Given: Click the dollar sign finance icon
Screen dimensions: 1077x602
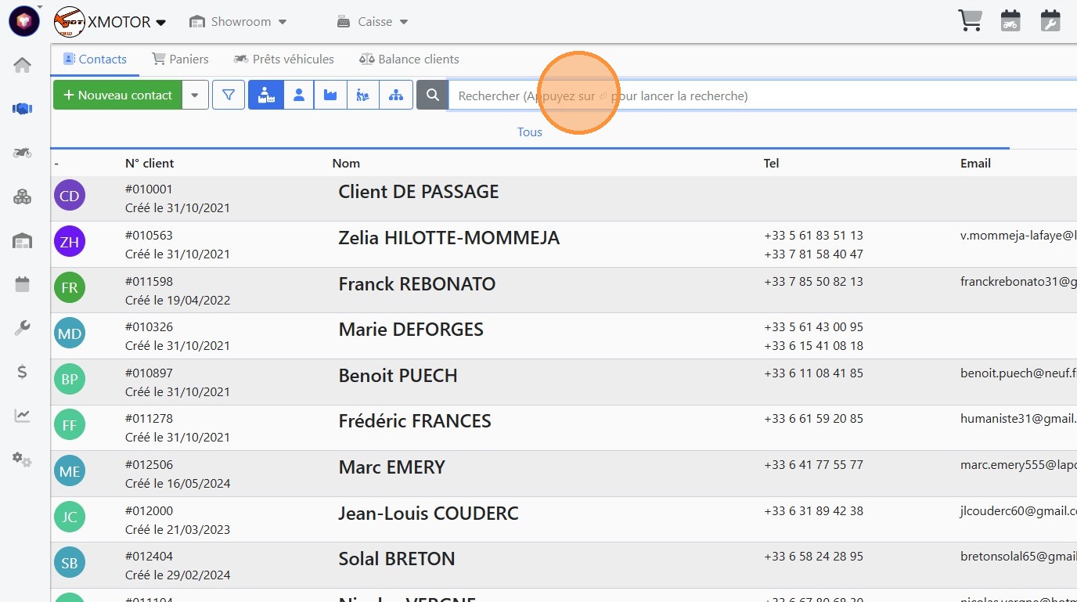Looking at the screenshot, I should [23, 372].
